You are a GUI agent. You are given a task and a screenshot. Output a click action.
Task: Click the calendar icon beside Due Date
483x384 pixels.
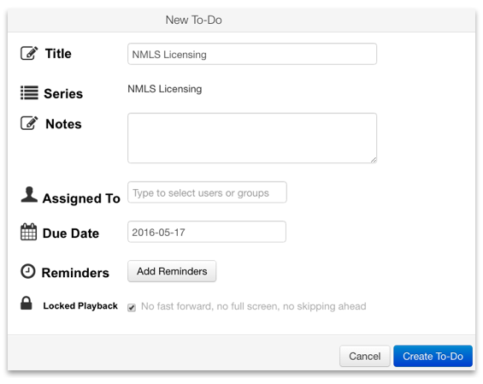click(x=29, y=232)
